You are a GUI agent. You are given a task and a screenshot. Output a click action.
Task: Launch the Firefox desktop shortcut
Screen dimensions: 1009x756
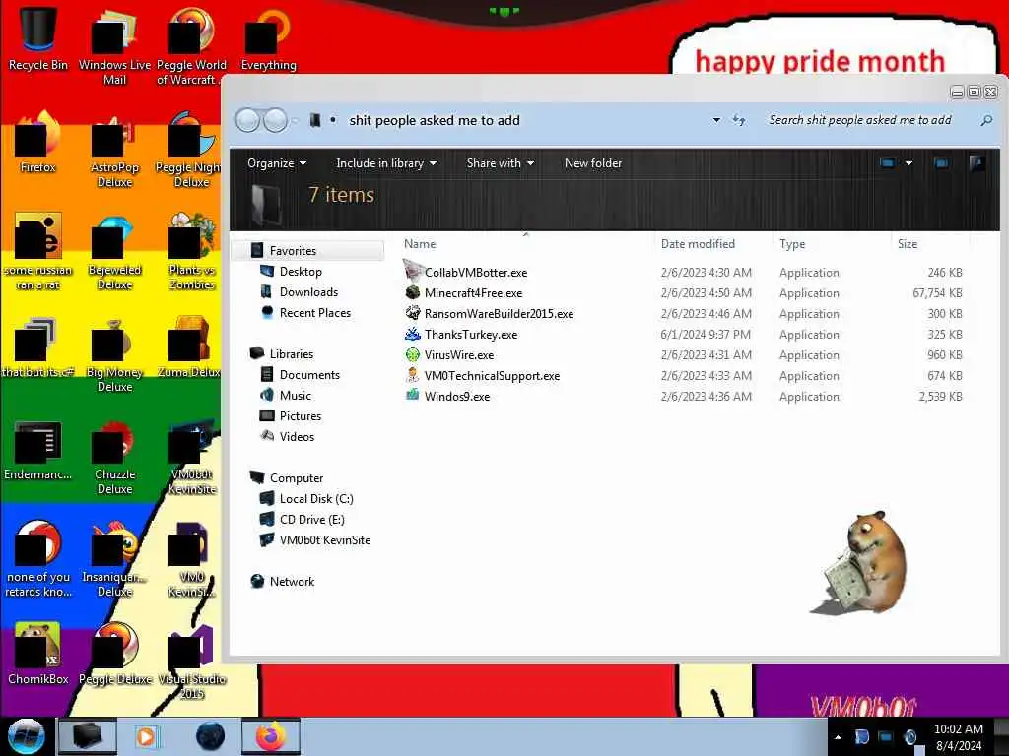[x=38, y=142]
